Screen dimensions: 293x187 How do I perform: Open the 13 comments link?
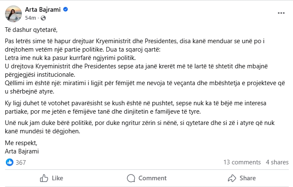click(242, 162)
